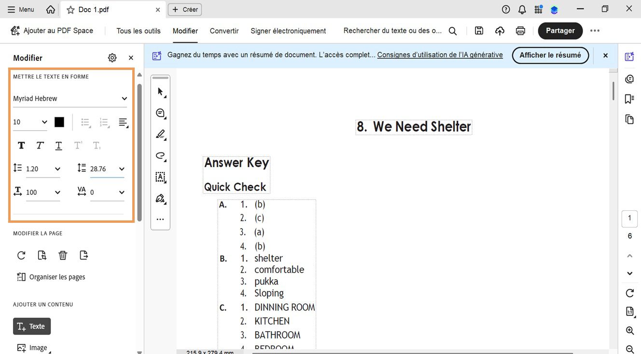Viewport: 641px width, 354px height.
Task: Select the fill and sign pen tool
Action: pyautogui.click(x=160, y=198)
